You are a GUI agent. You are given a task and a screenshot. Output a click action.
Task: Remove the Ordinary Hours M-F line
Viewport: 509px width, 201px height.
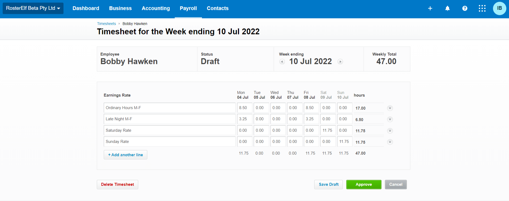(390, 108)
